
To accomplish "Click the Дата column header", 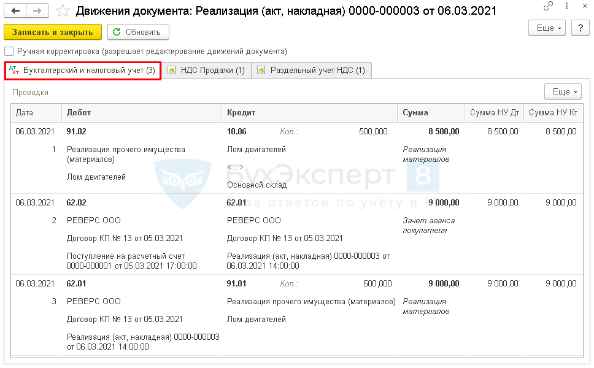I will coord(36,112).
